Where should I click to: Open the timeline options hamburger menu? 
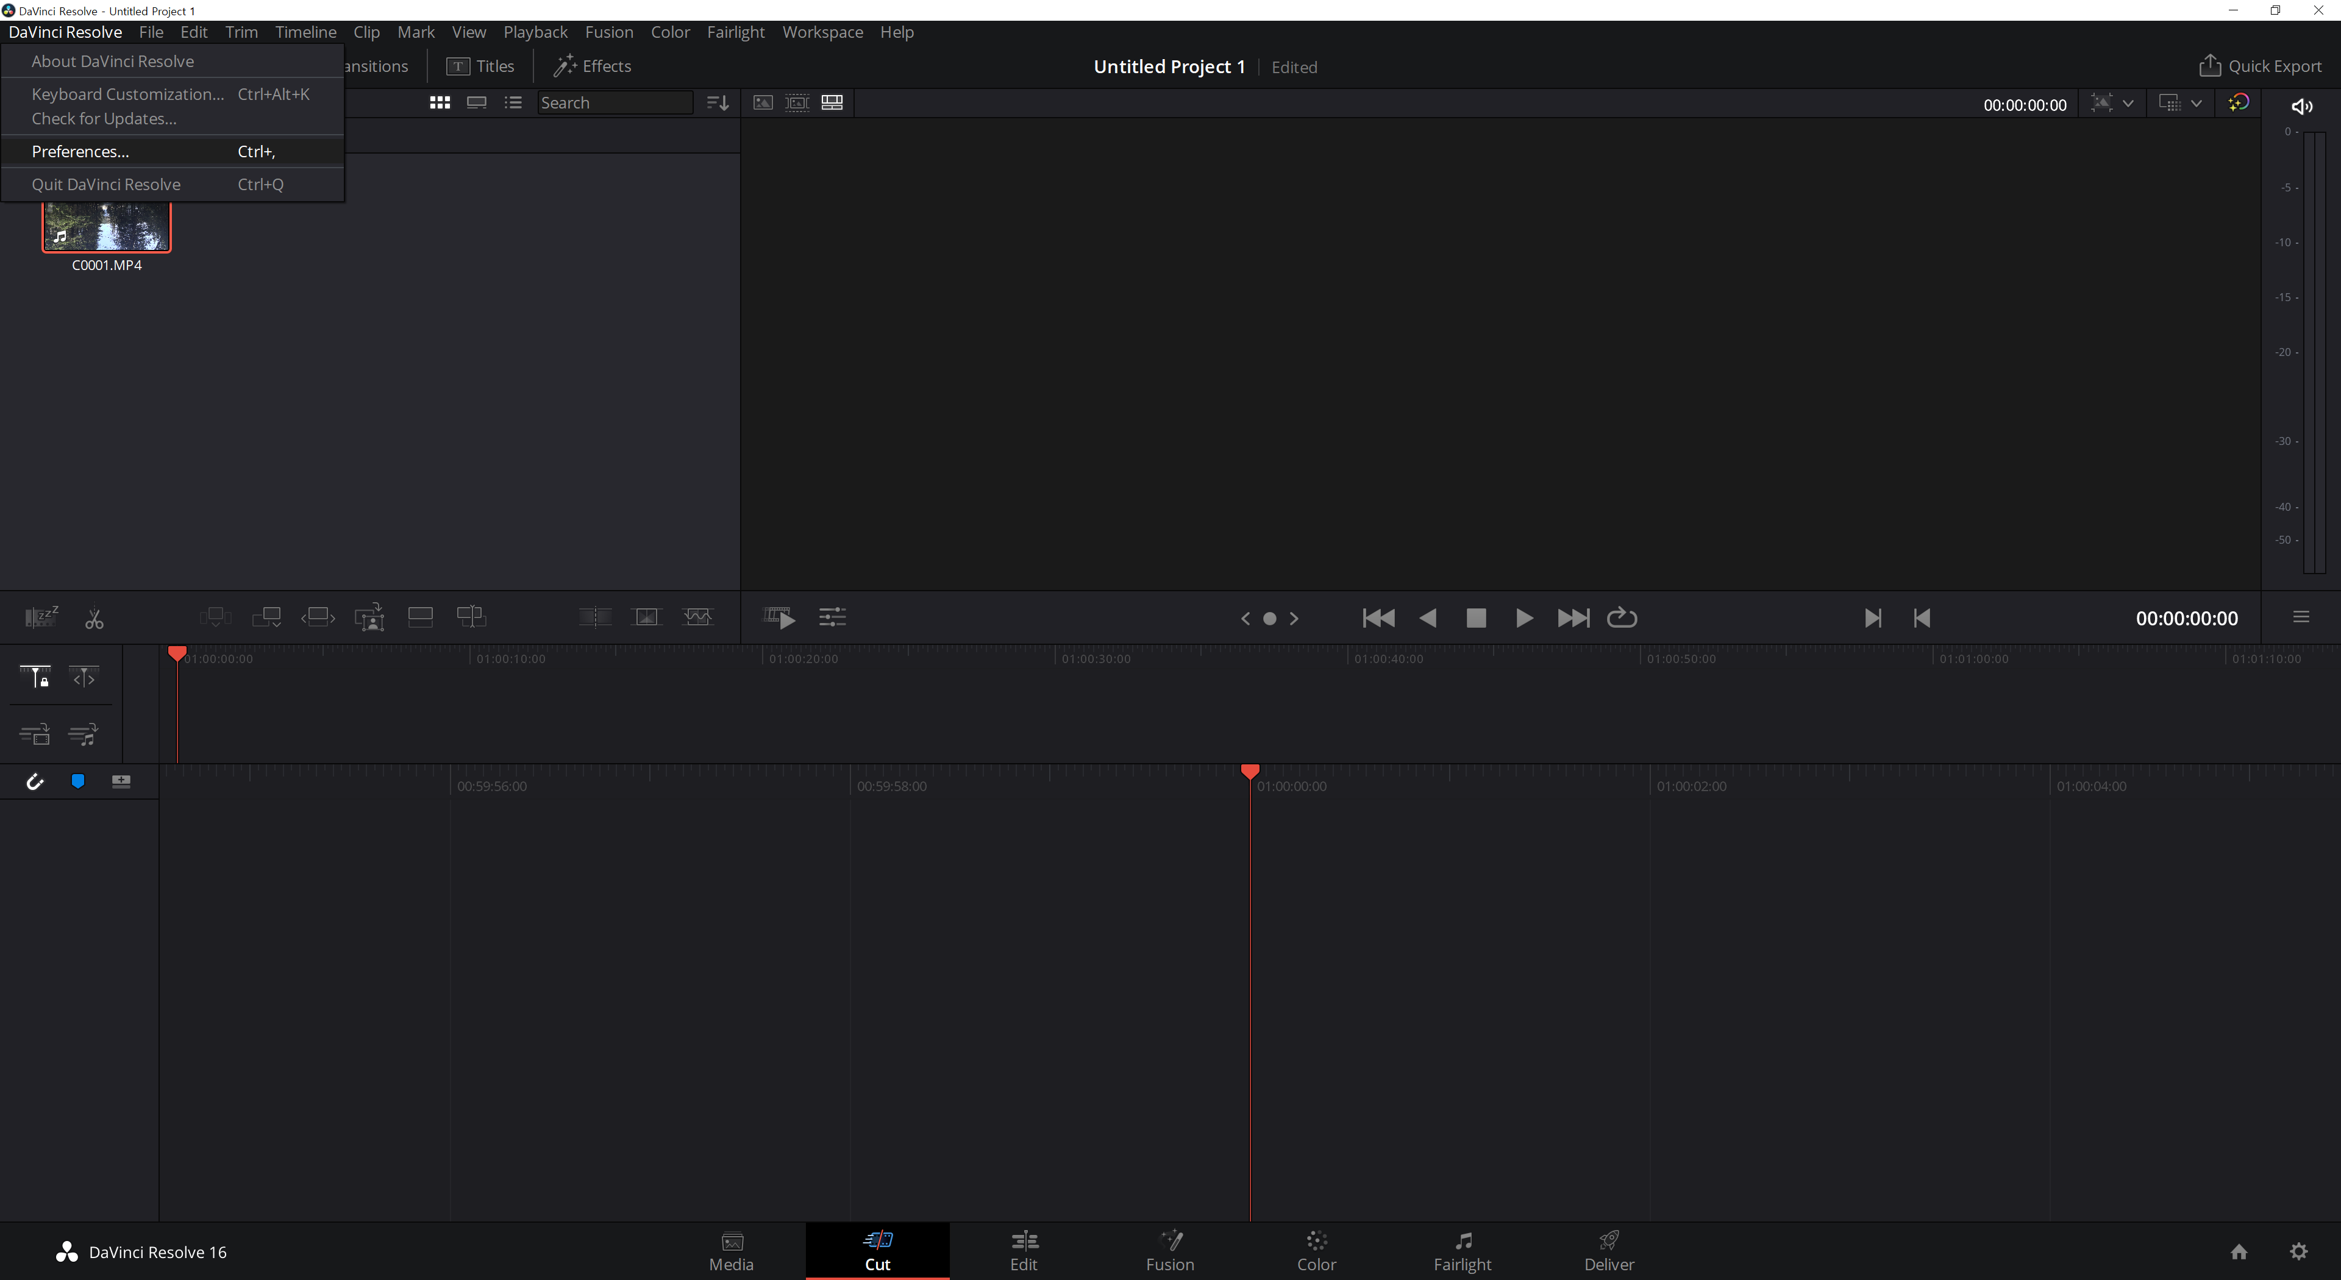click(2301, 617)
